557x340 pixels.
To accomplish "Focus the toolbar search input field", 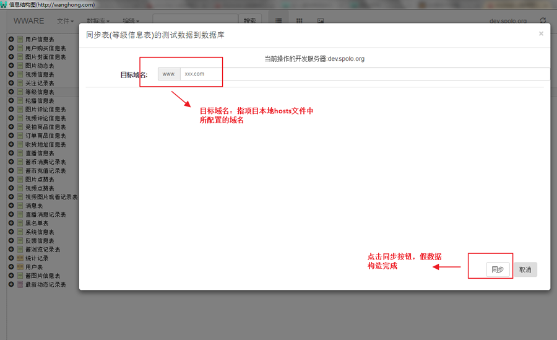I will (x=196, y=20).
